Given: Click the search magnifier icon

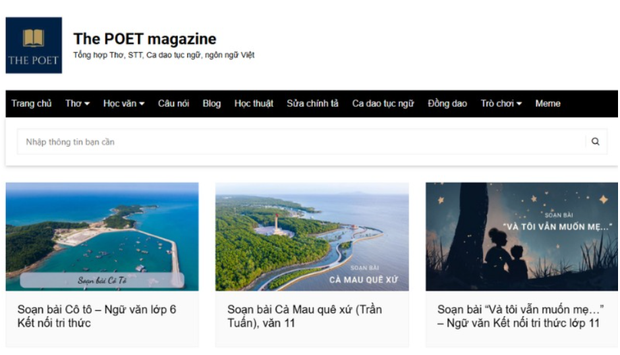Looking at the screenshot, I should (x=595, y=142).
